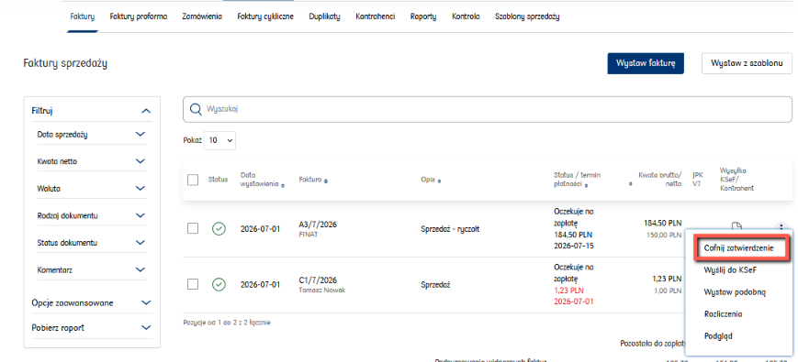Open the Duplikaty tab
Screen dimensions: 798x362
click(324, 16)
